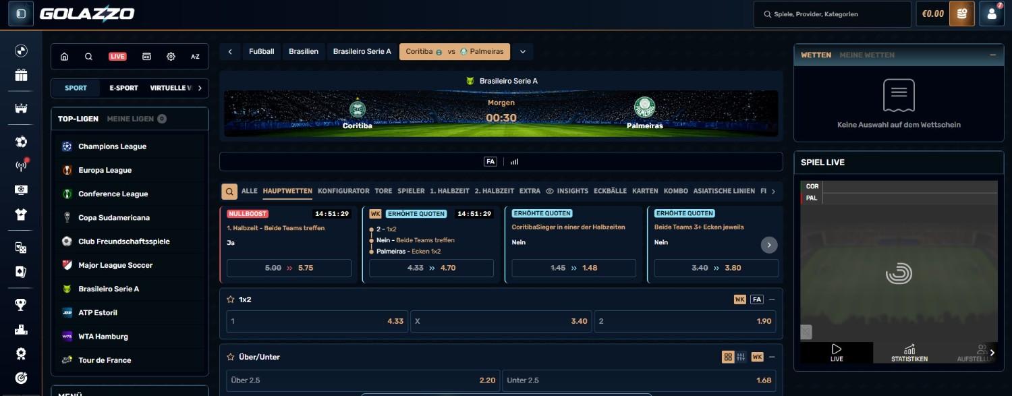Open the trophy tournaments icon
Viewport: 1012px width, 396px height.
click(21, 305)
